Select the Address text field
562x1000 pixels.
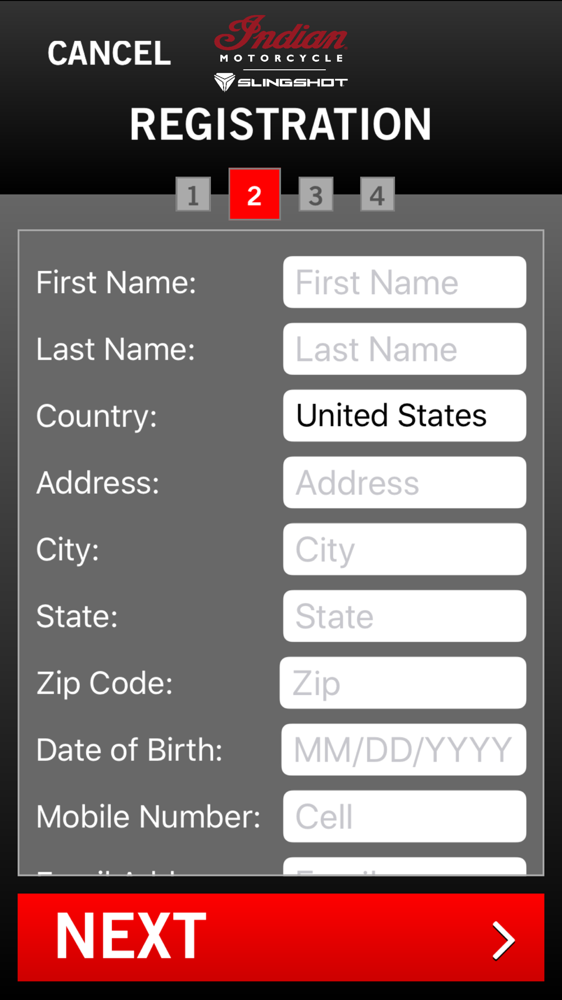(405, 483)
